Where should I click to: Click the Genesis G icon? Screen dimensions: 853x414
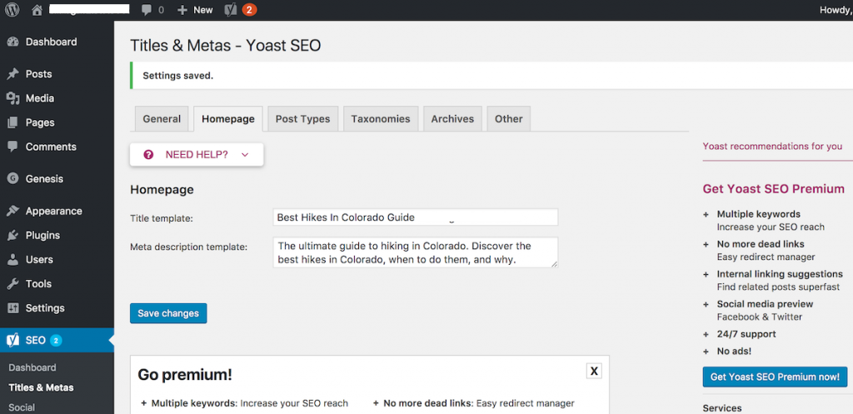coord(13,179)
